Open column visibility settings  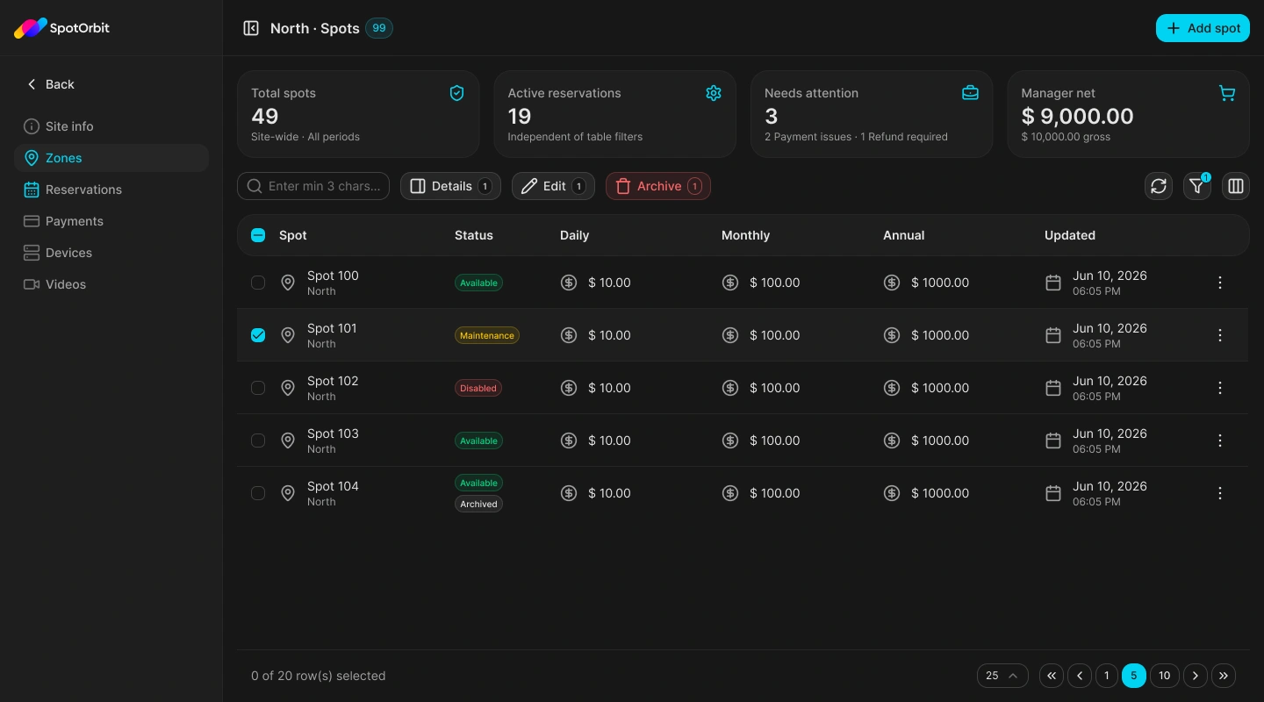(x=1236, y=186)
